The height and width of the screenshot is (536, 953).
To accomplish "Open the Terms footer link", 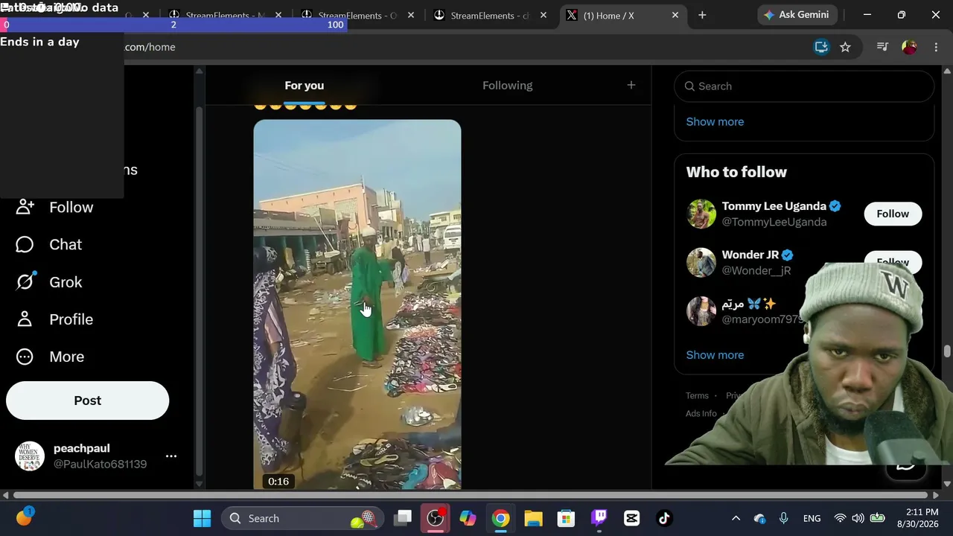I will pyautogui.click(x=697, y=396).
